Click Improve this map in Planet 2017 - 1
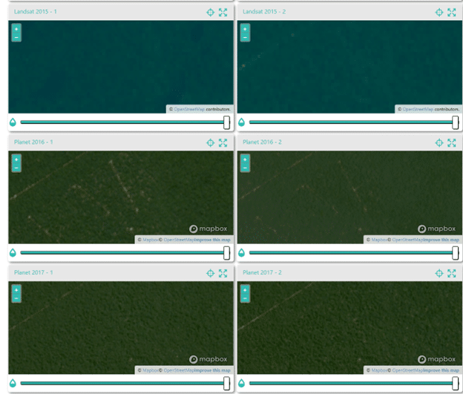This screenshot has height=394, width=463. coord(212,370)
